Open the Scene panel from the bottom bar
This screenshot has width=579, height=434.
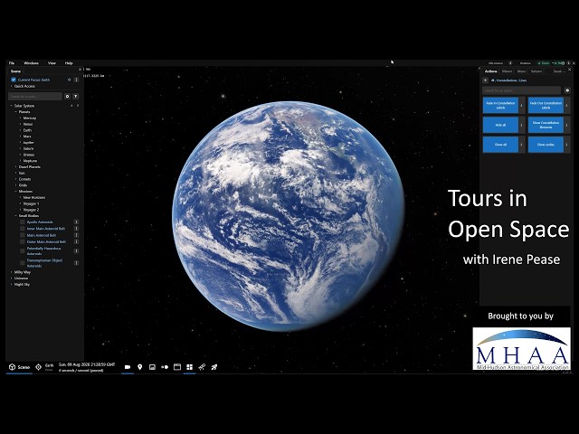point(19,367)
